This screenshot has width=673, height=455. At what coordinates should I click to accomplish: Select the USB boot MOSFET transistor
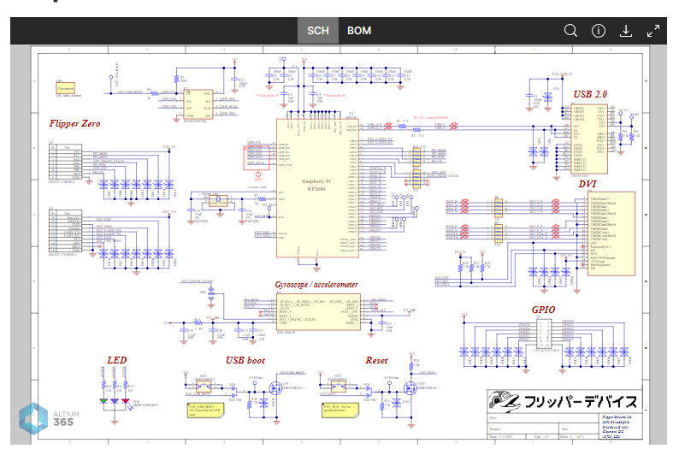275,388
